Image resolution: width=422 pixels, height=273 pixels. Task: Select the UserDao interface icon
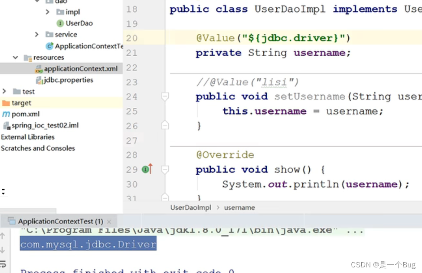click(x=60, y=23)
